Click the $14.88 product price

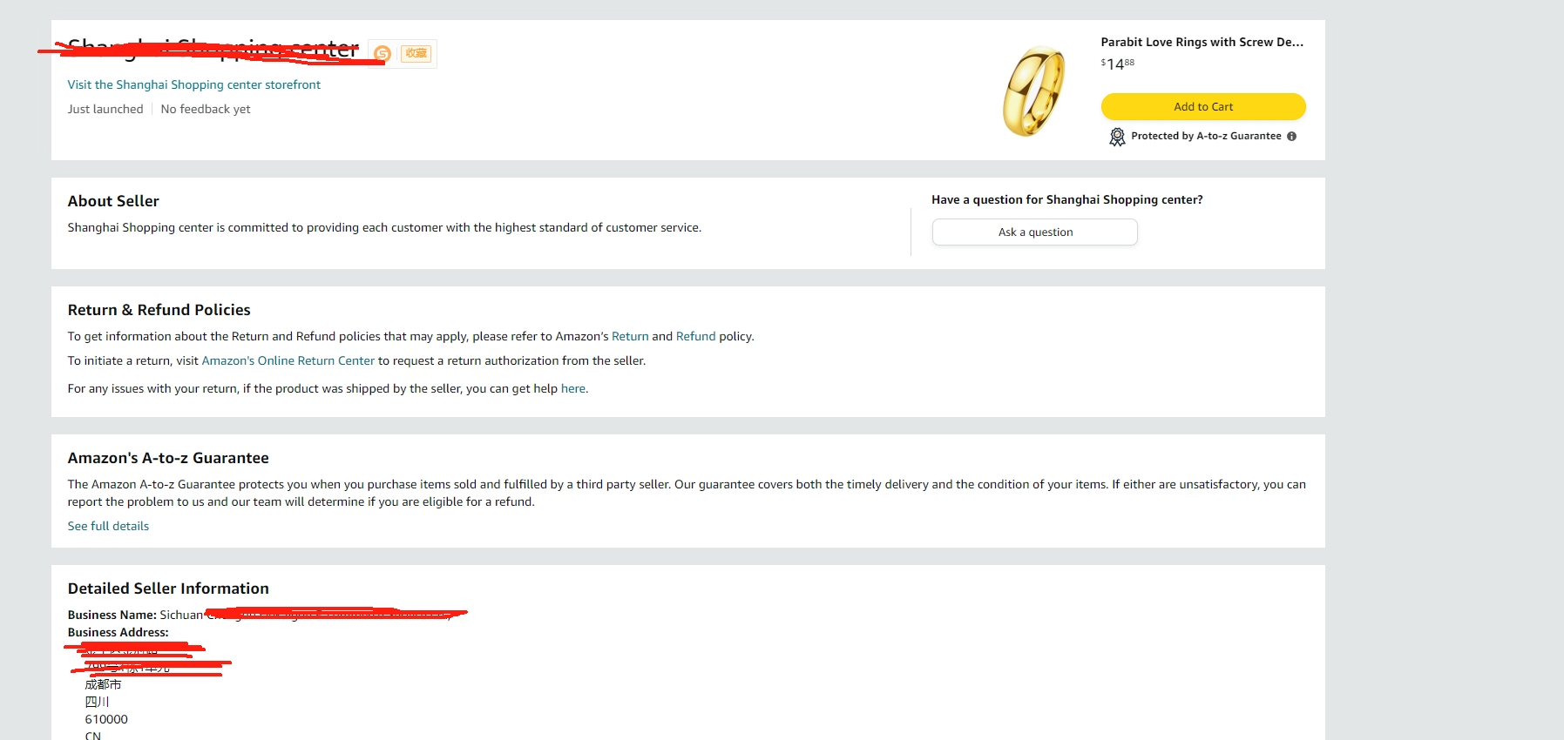click(1117, 64)
